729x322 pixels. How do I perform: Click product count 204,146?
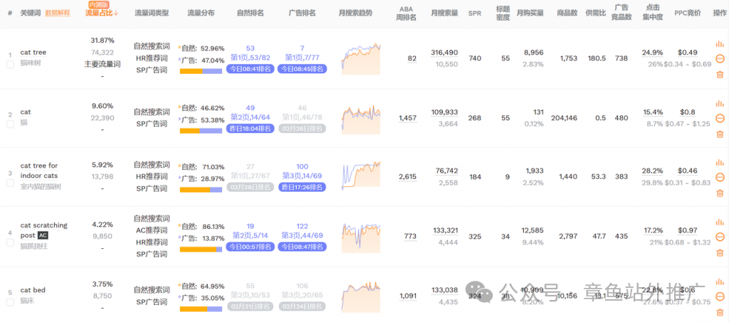coord(564,118)
